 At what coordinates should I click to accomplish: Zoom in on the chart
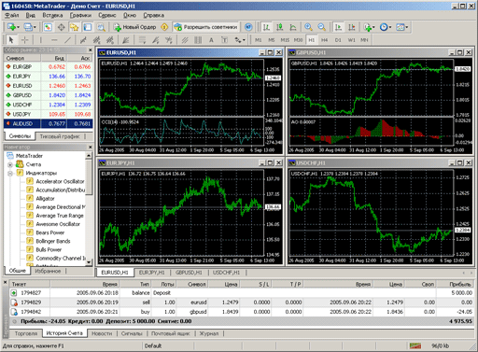(308, 27)
